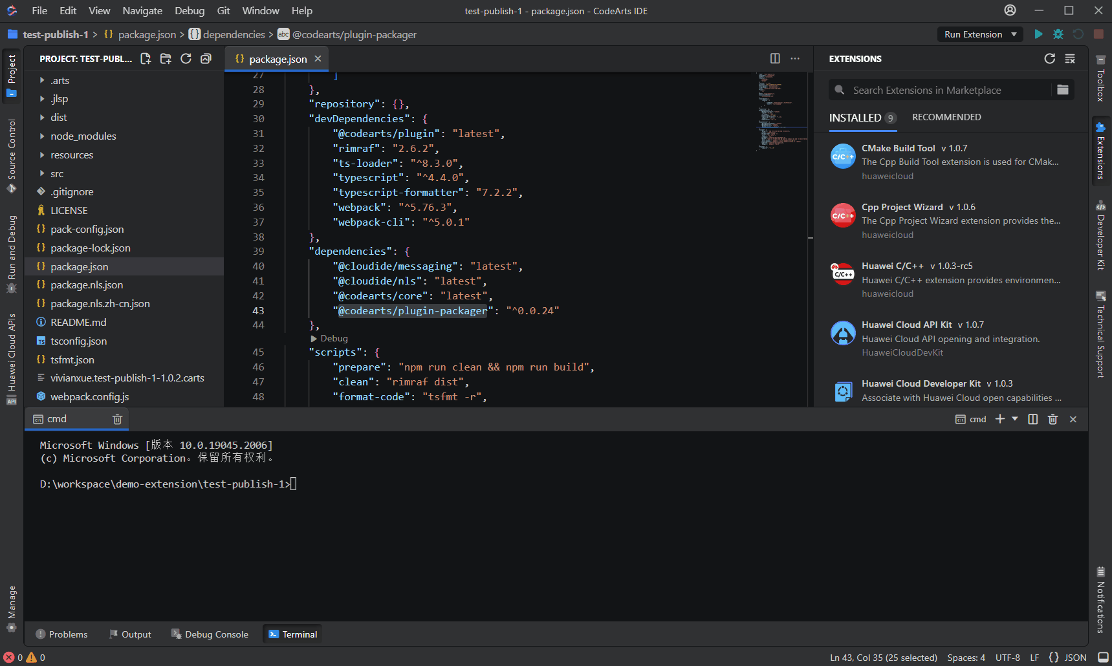Switch to the RECOMMENDED extensions tab
This screenshot has width=1112, height=666.
(x=946, y=117)
